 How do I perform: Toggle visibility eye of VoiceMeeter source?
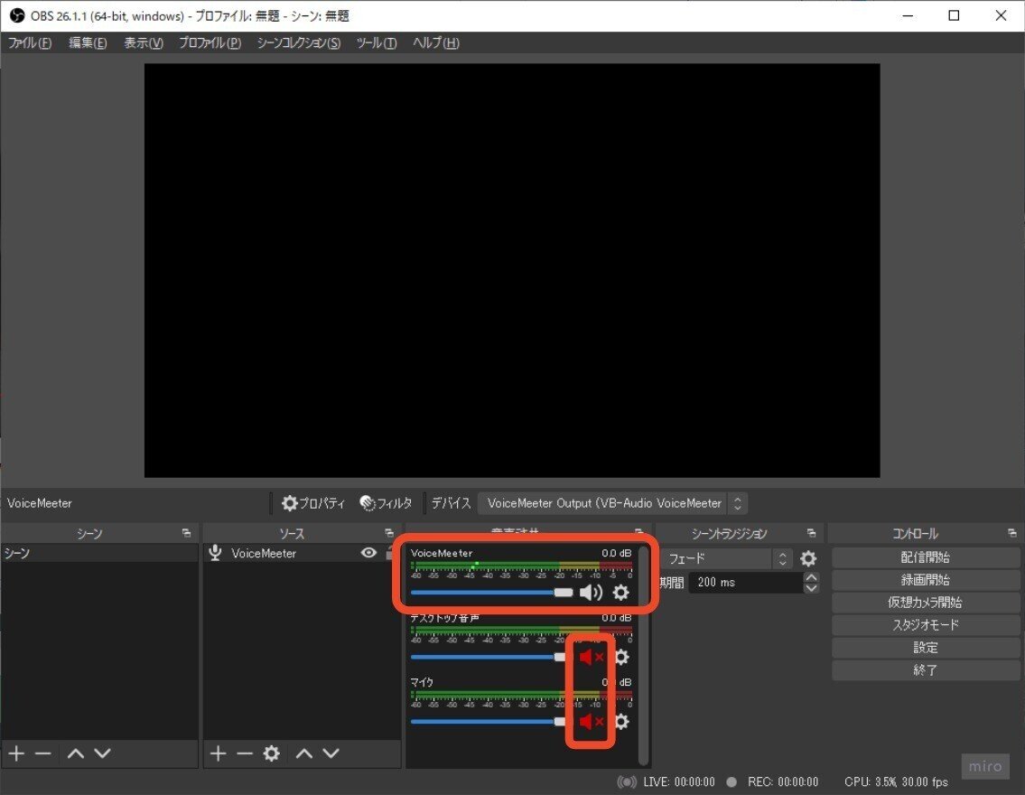click(368, 553)
